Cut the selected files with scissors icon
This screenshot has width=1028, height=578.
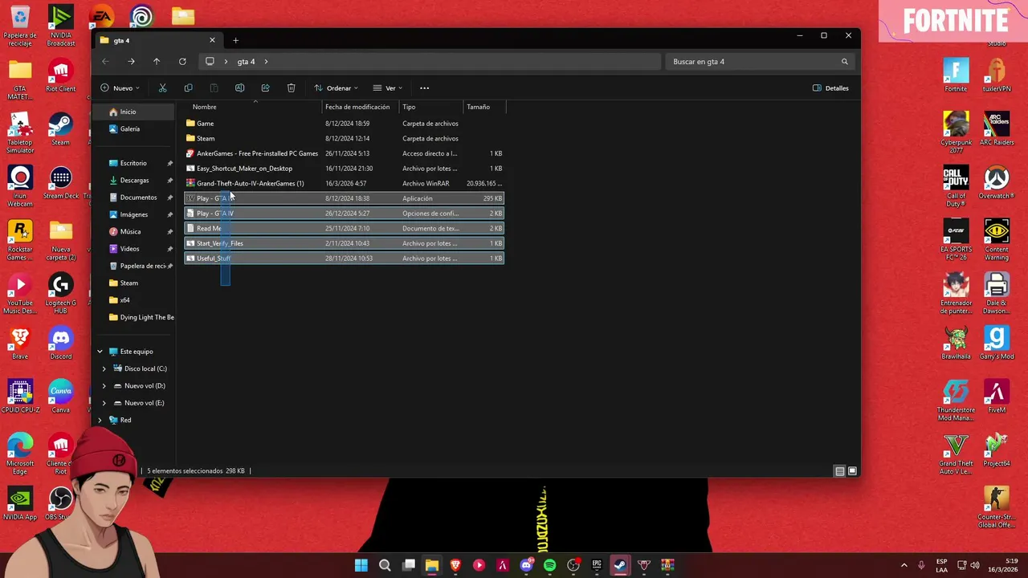(x=162, y=88)
